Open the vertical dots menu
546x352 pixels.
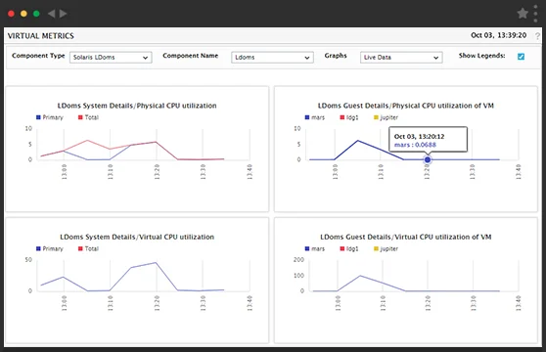tap(535, 14)
